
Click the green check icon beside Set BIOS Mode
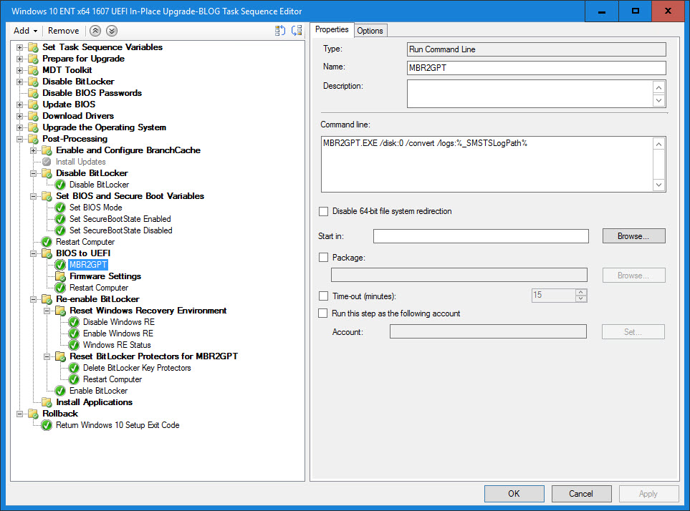[x=60, y=208]
